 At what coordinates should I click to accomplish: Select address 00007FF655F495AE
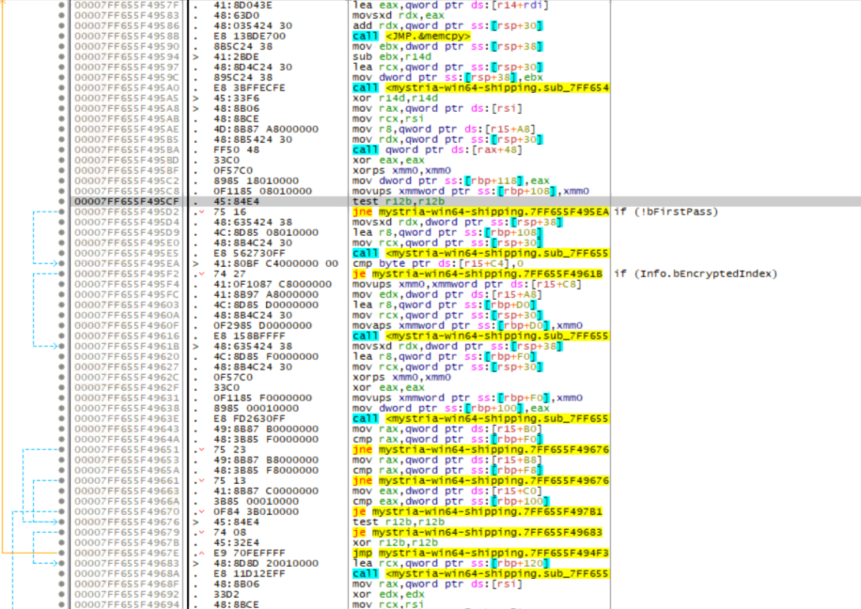click(x=127, y=129)
